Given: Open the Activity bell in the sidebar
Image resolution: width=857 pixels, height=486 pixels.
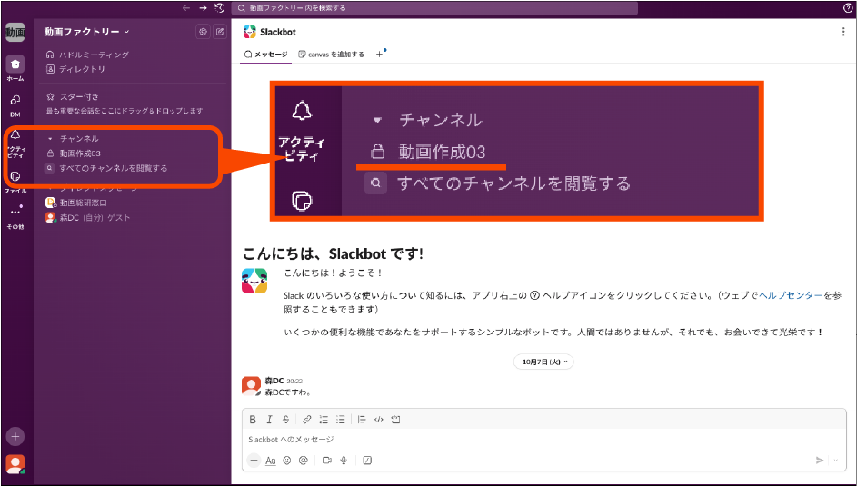Looking at the screenshot, I should [x=15, y=136].
